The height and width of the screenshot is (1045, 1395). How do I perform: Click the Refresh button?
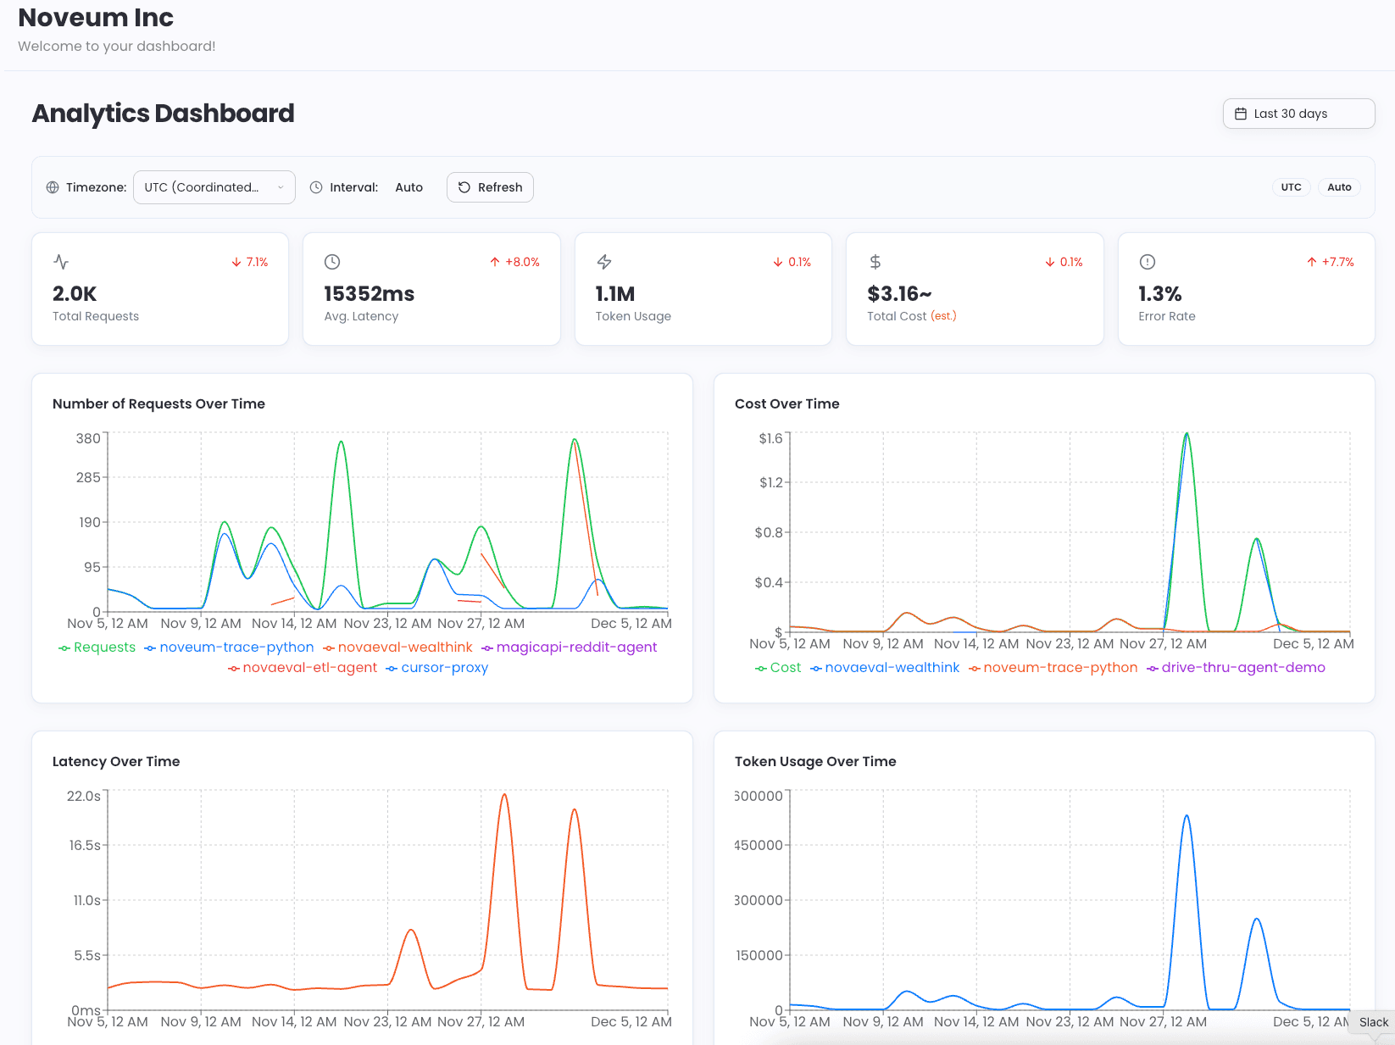[x=490, y=187]
